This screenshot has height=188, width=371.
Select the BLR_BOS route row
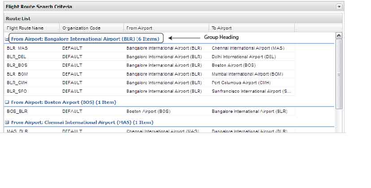[x=149, y=65]
